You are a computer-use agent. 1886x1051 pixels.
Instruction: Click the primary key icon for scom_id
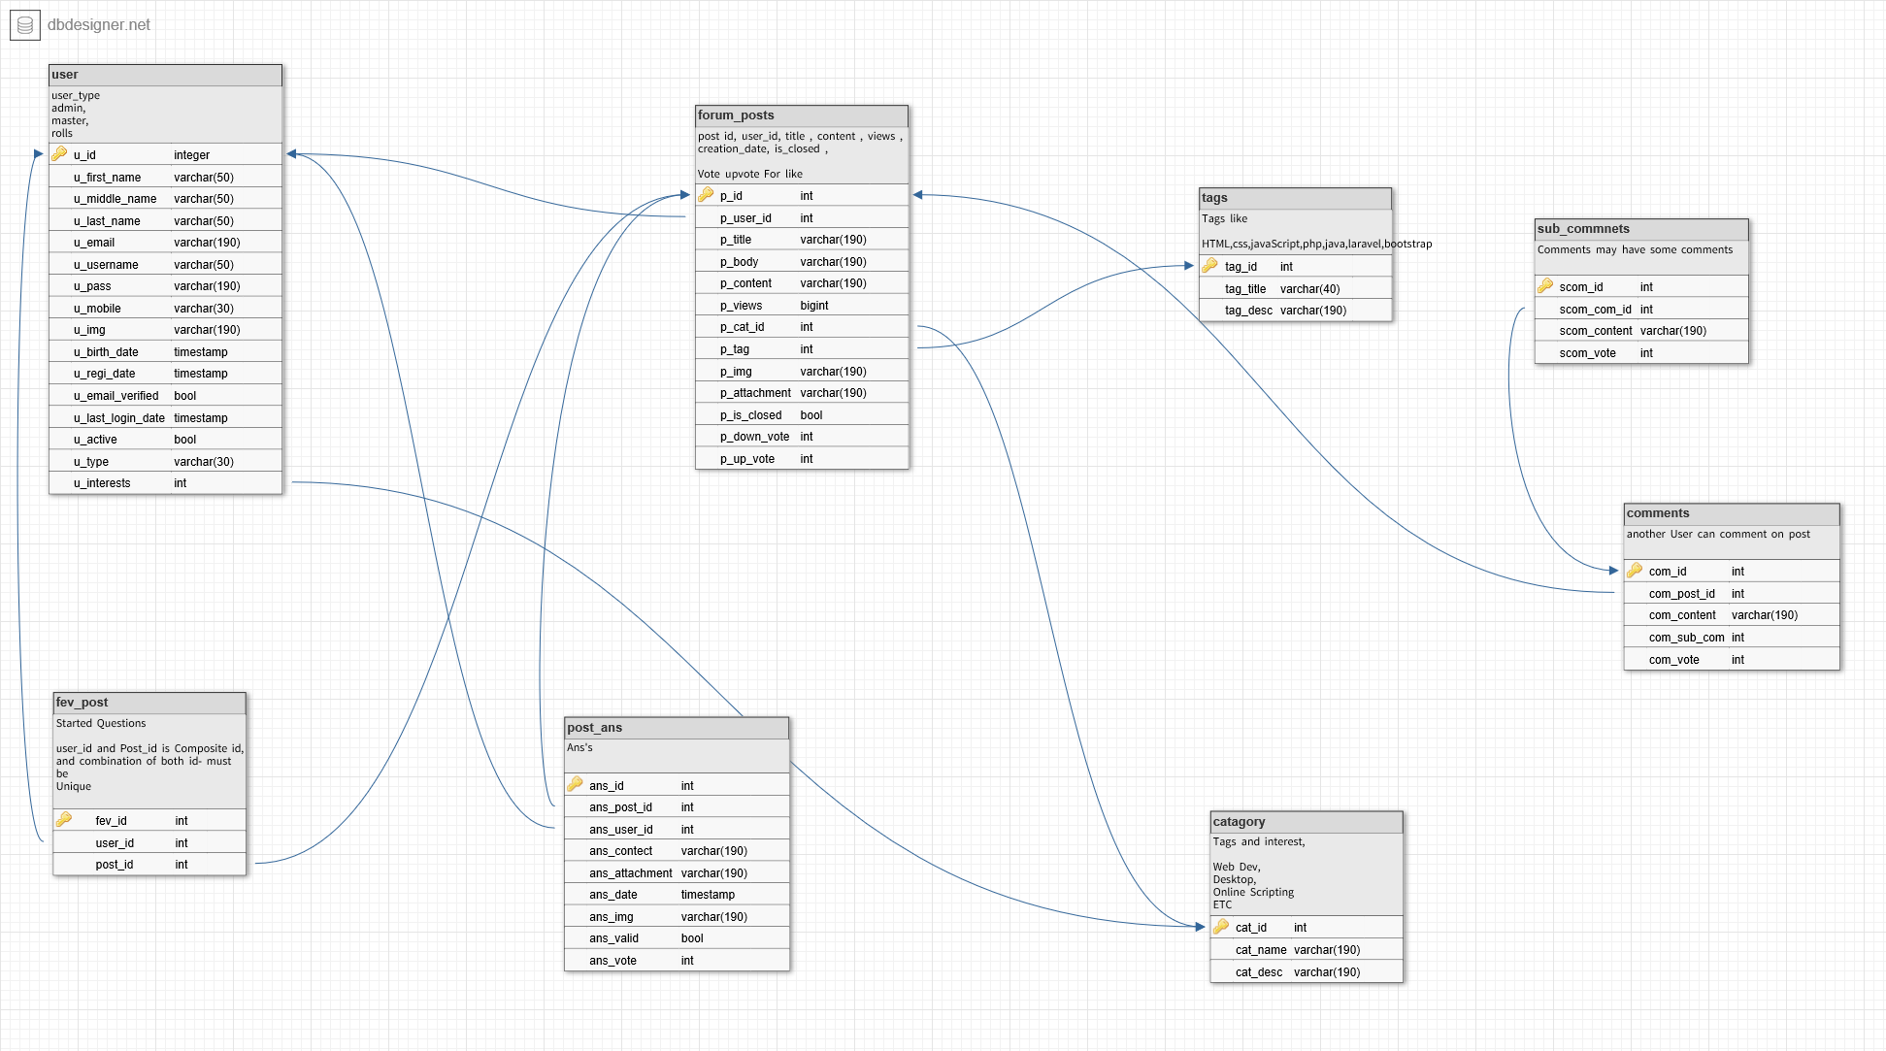(1545, 286)
